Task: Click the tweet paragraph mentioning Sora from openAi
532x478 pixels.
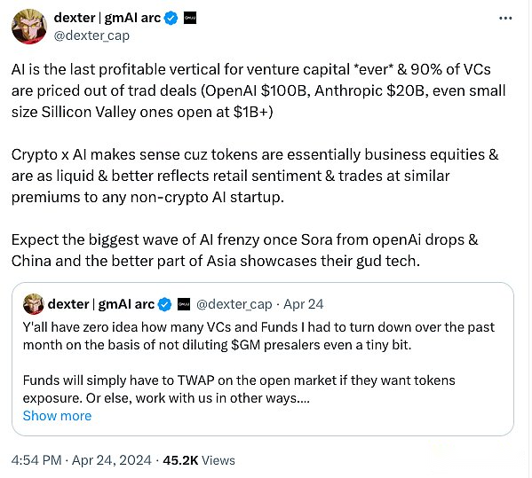Action: tap(244, 250)
